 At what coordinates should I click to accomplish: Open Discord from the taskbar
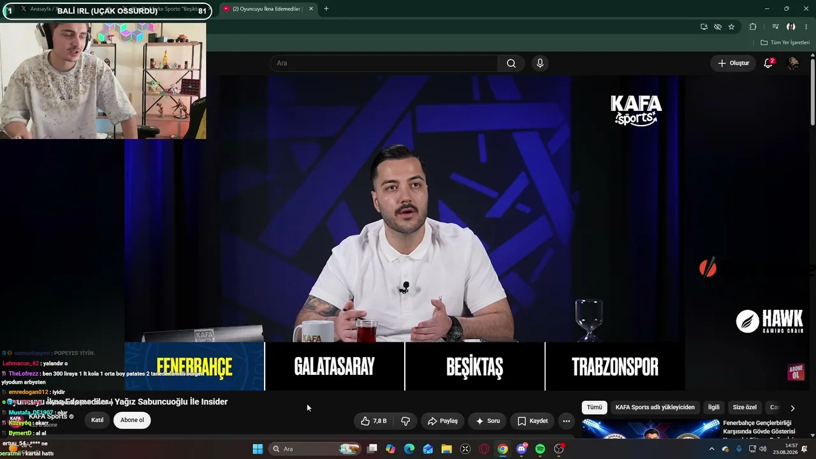tap(521, 449)
